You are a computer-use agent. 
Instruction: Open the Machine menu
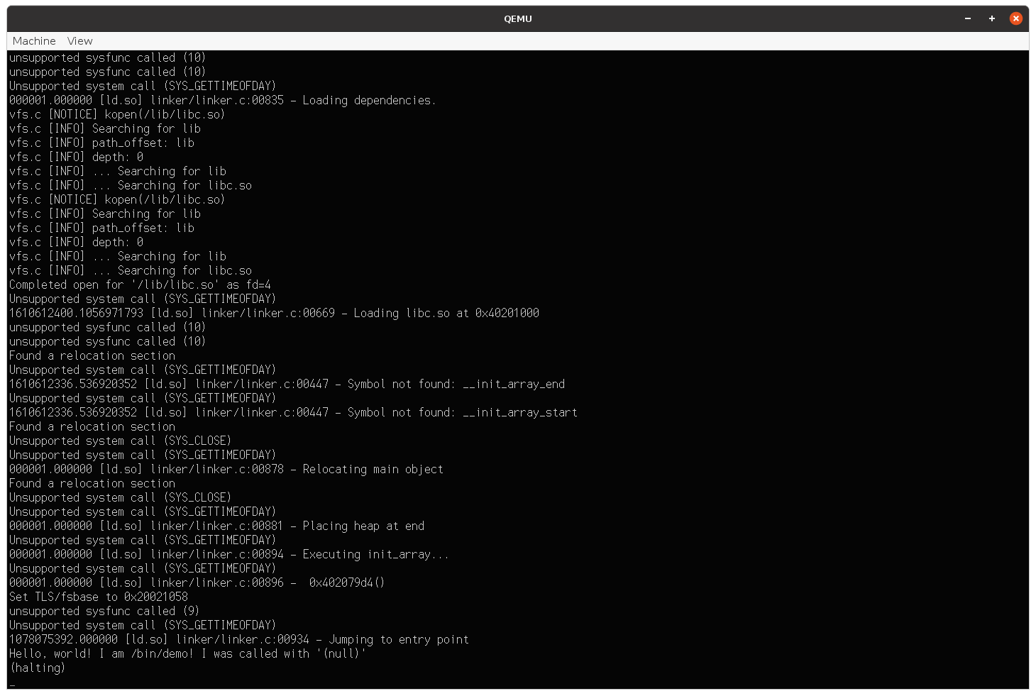pyautogui.click(x=34, y=41)
